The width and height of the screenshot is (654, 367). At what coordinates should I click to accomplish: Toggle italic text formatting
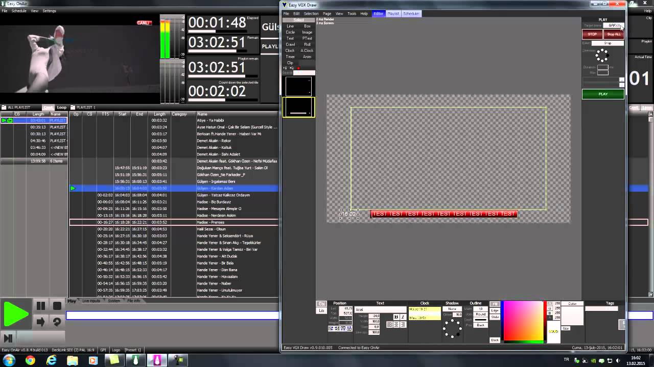pyautogui.click(x=403, y=317)
